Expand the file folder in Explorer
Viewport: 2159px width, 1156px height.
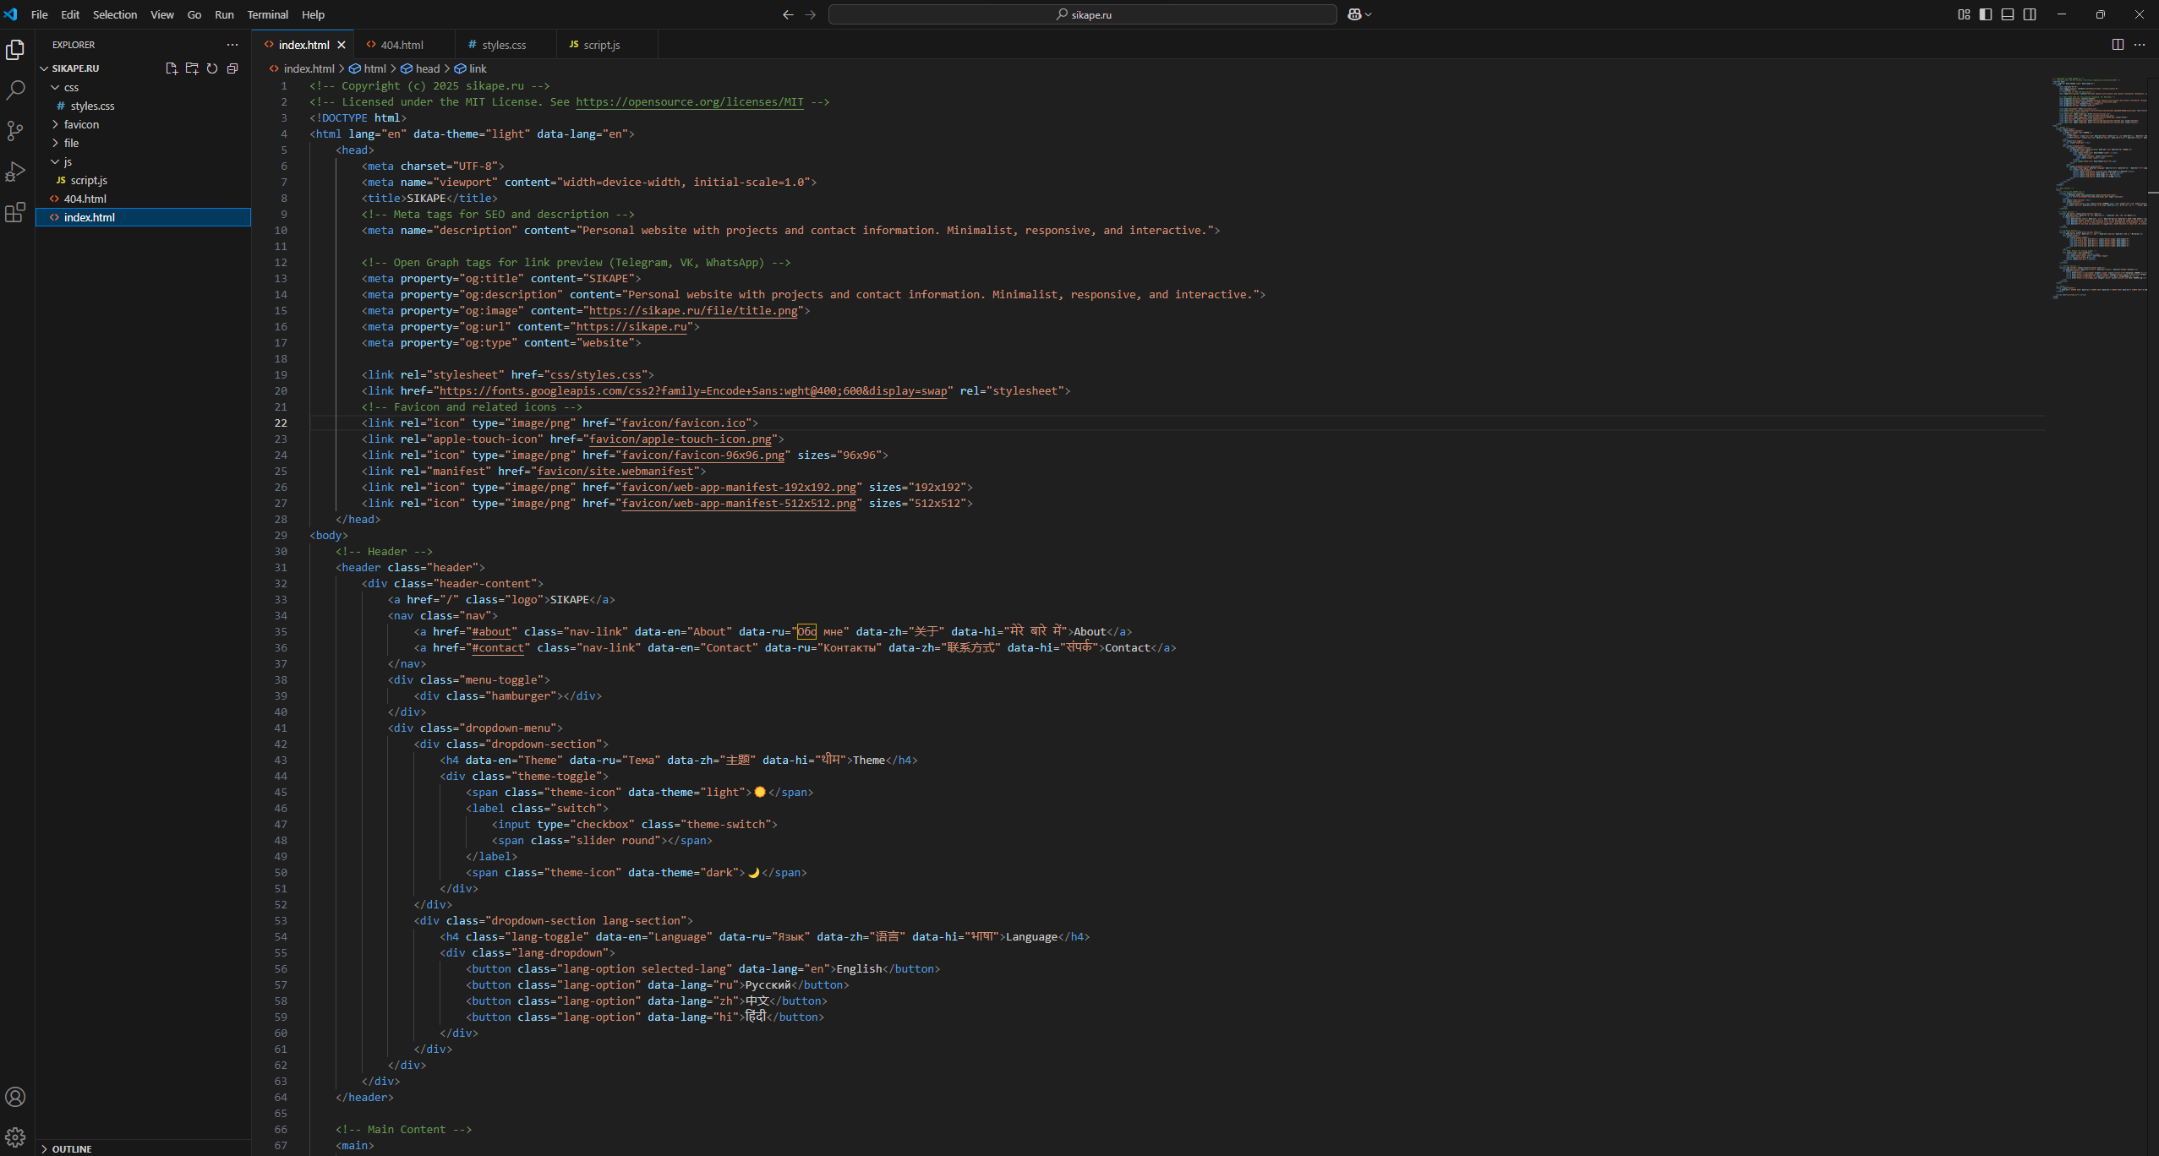(71, 143)
